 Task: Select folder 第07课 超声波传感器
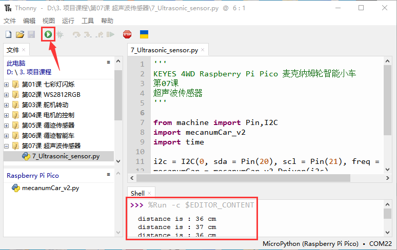tap(51, 145)
